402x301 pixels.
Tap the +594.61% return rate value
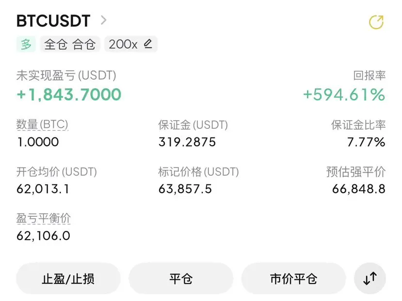344,94
